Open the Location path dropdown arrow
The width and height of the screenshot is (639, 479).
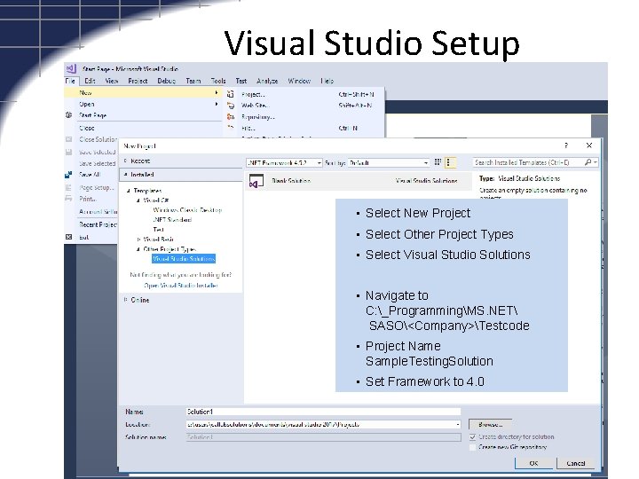point(458,424)
